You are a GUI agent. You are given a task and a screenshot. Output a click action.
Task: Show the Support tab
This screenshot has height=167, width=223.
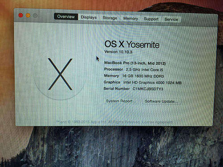click(151, 19)
